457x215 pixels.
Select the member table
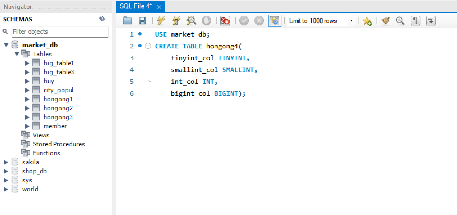55,126
